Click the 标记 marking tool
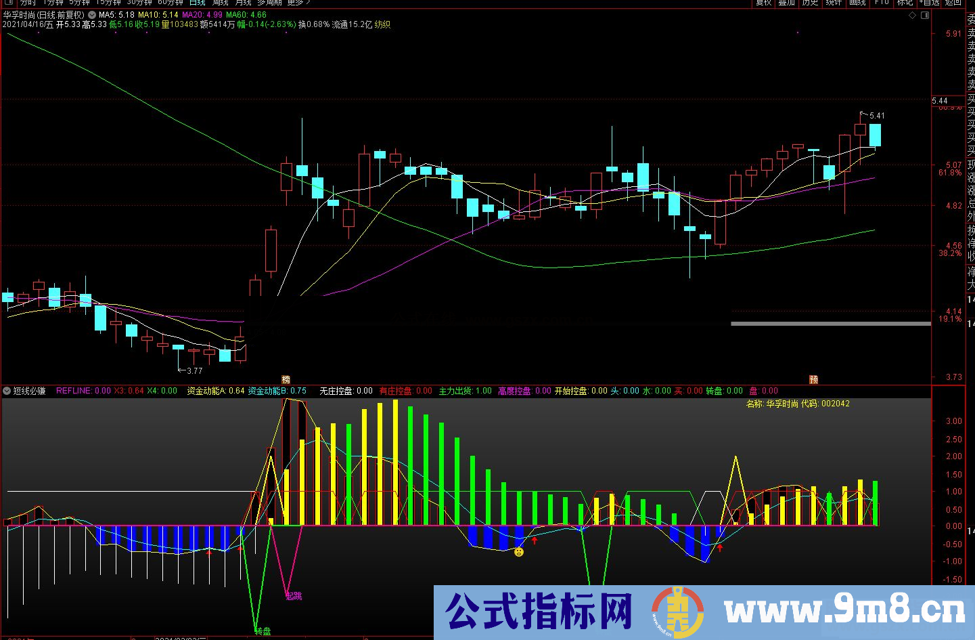The image size is (975, 640). pos(905,3)
